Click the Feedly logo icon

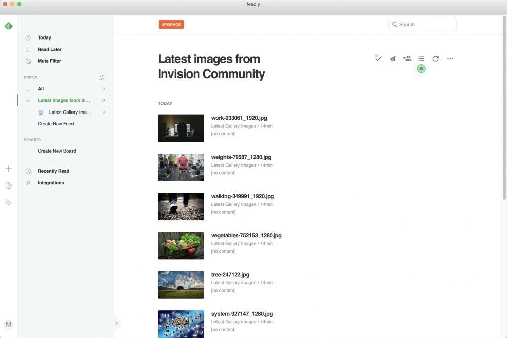[8, 26]
